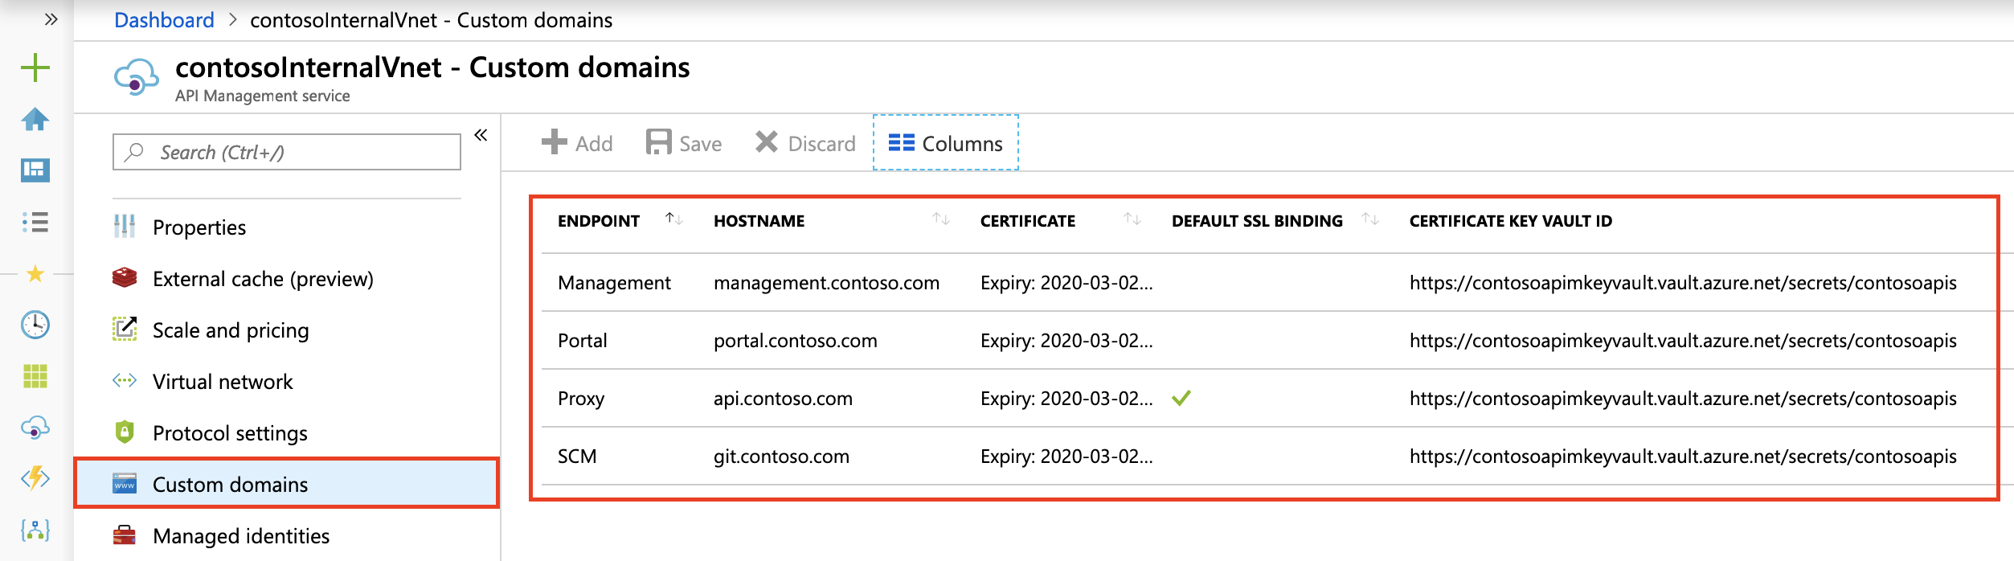Screen dimensions: 2014x561
Task: Click the key vault URL in Portal row
Action: point(1683,341)
